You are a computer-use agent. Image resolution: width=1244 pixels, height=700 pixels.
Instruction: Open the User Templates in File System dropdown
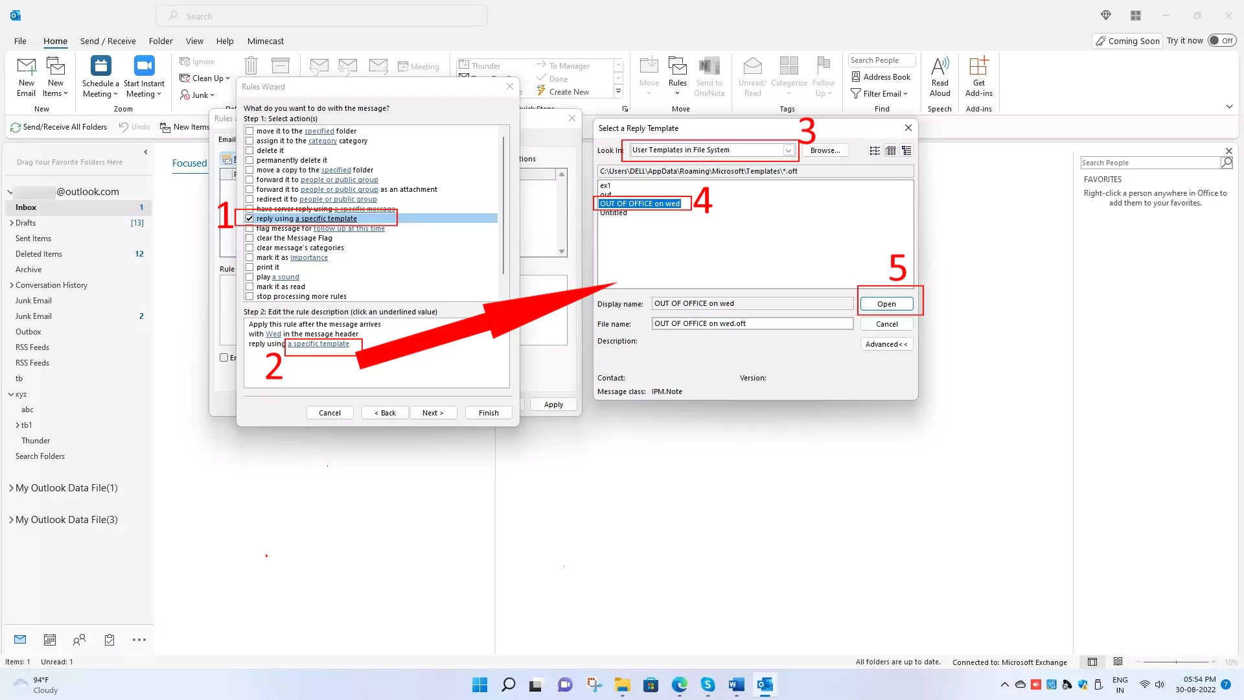[x=788, y=150]
